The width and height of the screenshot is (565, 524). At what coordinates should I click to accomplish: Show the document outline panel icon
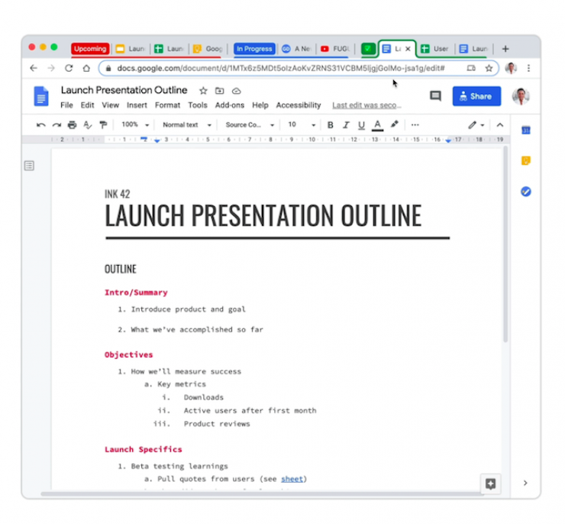(x=29, y=166)
